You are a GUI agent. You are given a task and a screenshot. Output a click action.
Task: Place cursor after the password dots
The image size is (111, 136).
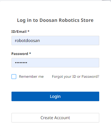coord(28,63)
